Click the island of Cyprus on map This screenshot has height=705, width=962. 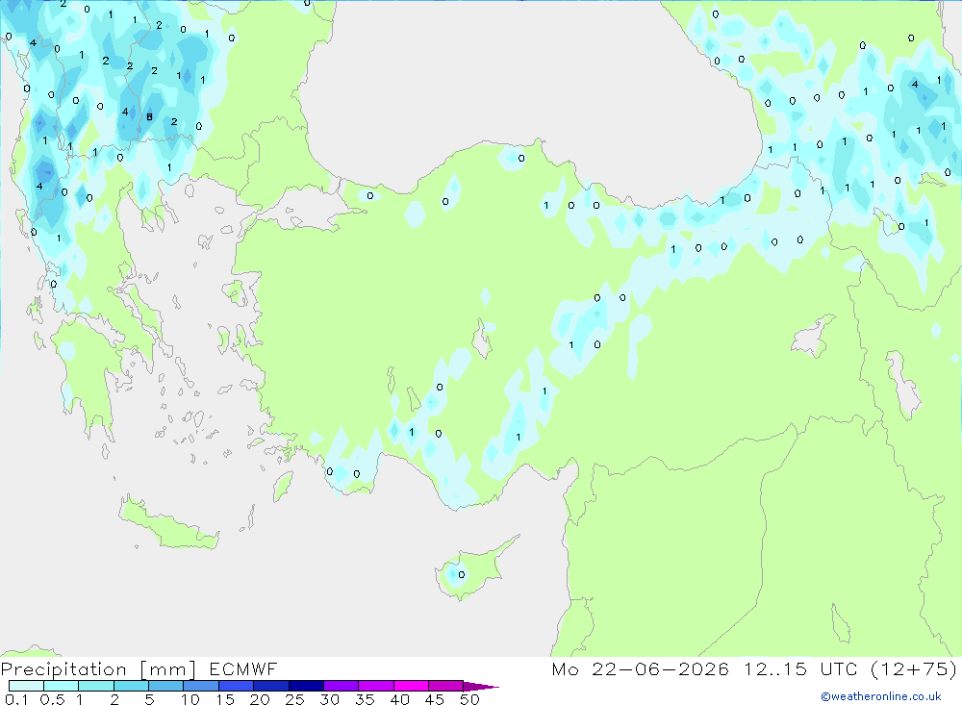pos(475,568)
